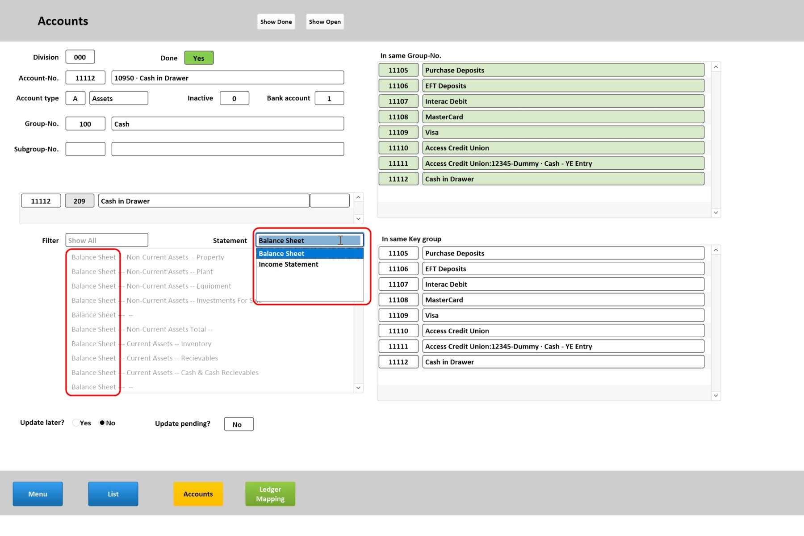Select Interac Debit in Key group list

[x=563, y=284]
